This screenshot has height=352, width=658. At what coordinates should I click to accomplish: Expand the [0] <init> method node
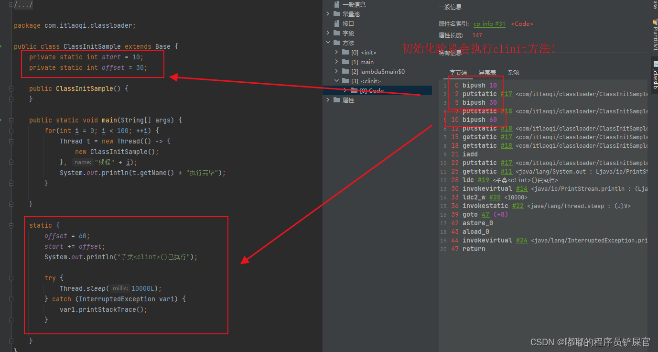pyautogui.click(x=336, y=52)
